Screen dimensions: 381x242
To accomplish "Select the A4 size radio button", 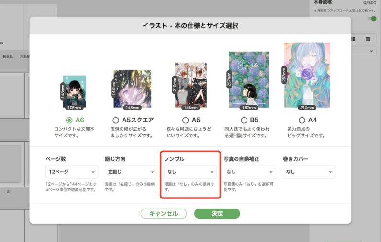I will [302, 120].
